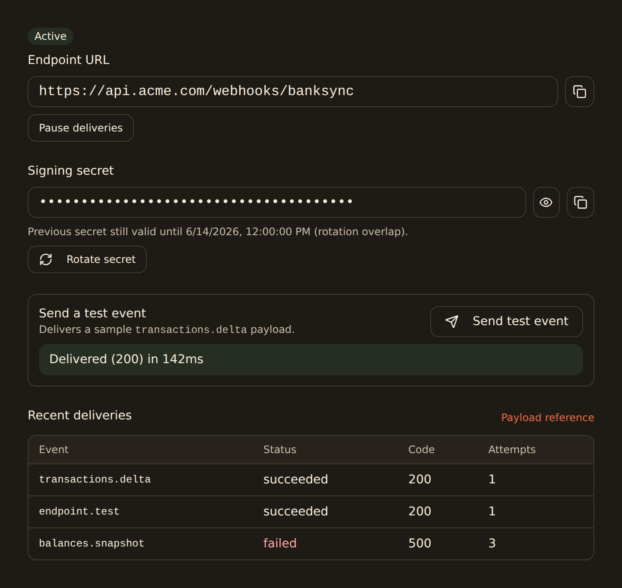
Task: Click the Attempts column header
Action: click(512, 450)
